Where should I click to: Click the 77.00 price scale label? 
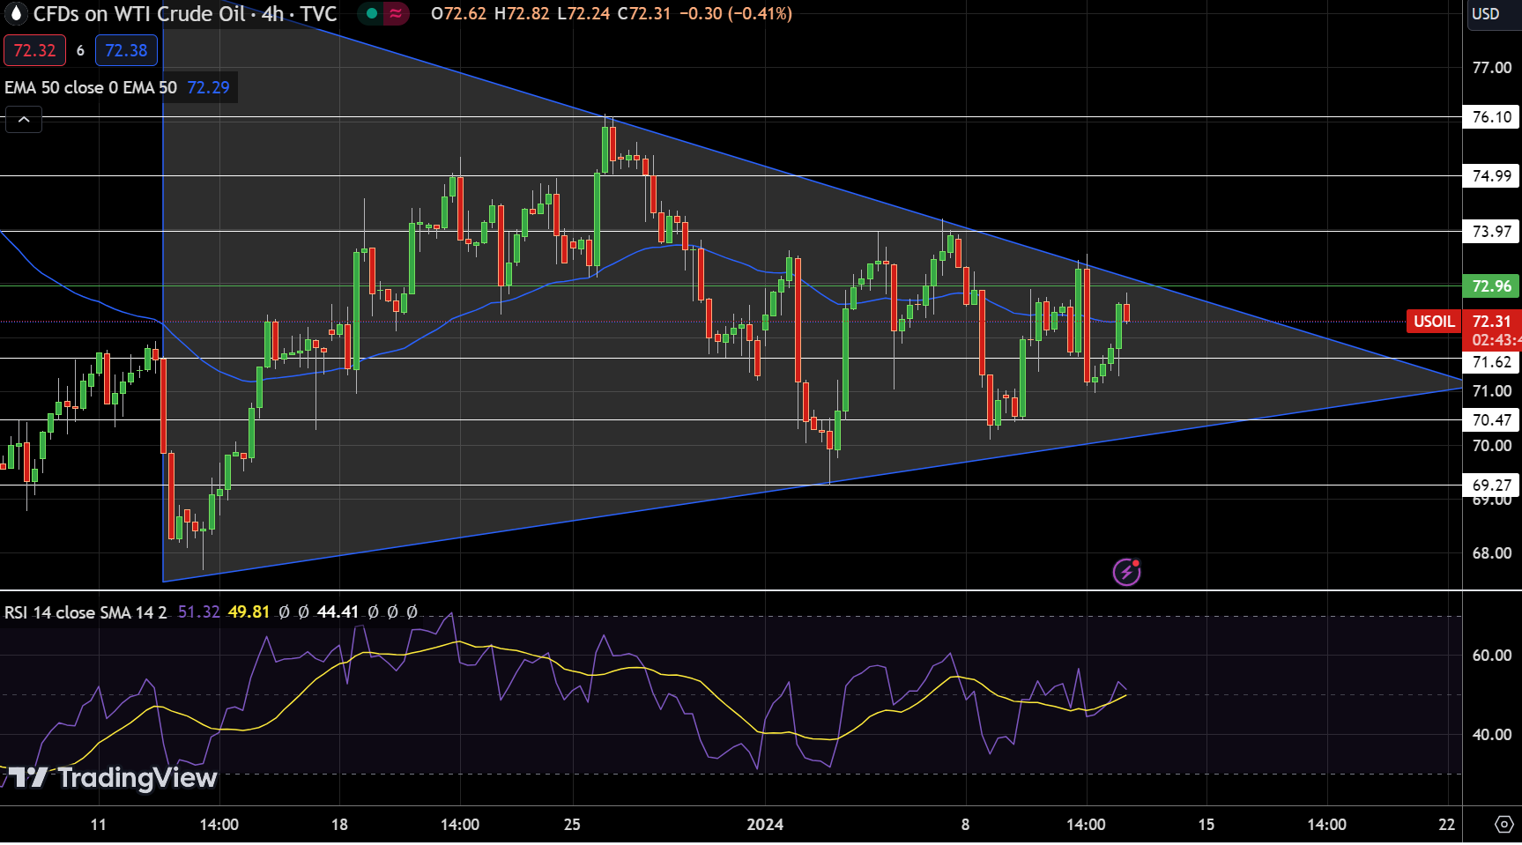(x=1491, y=68)
